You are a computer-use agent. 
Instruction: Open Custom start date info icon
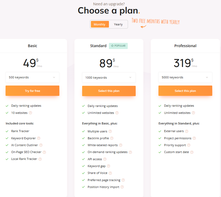click(x=192, y=152)
